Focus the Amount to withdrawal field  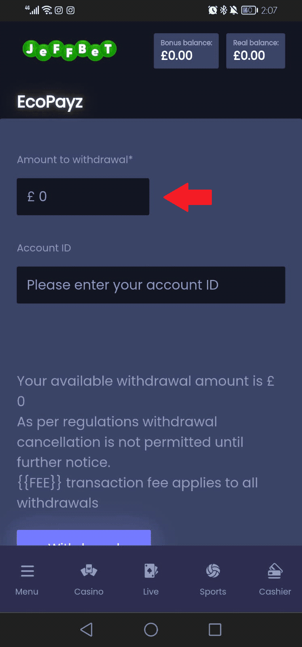click(83, 196)
